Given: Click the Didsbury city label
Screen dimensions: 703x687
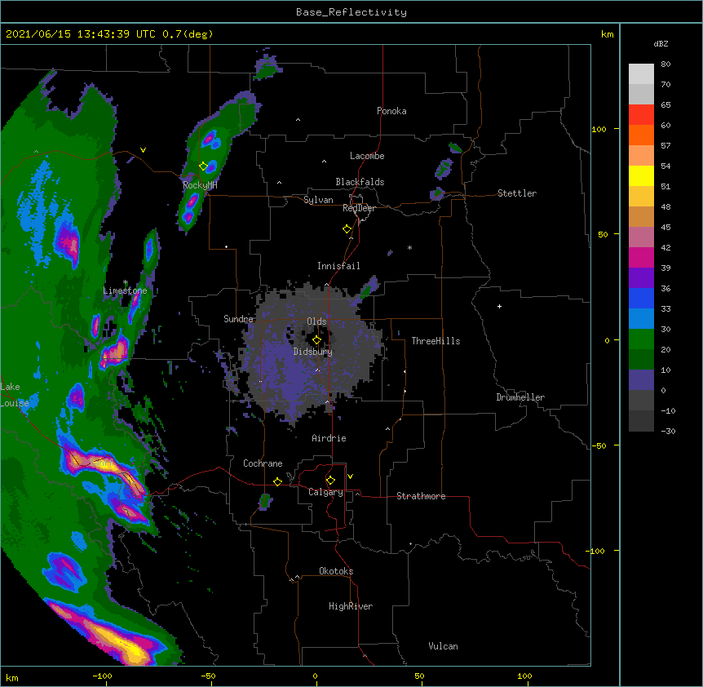Looking at the screenshot, I should 312,352.
